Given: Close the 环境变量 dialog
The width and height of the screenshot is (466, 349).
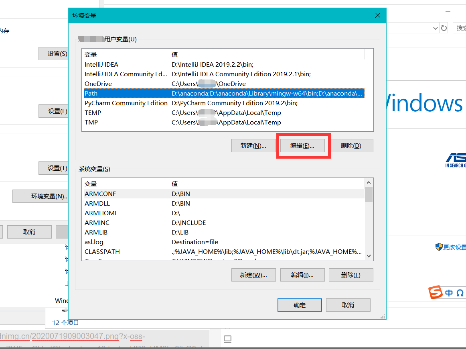Looking at the screenshot, I should 378,15.
